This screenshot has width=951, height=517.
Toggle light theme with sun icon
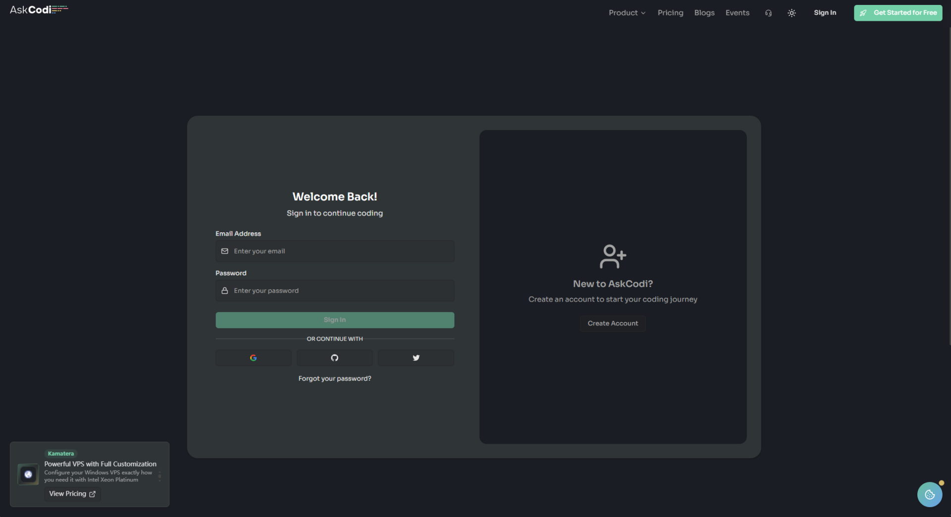(x=792, y=13)
